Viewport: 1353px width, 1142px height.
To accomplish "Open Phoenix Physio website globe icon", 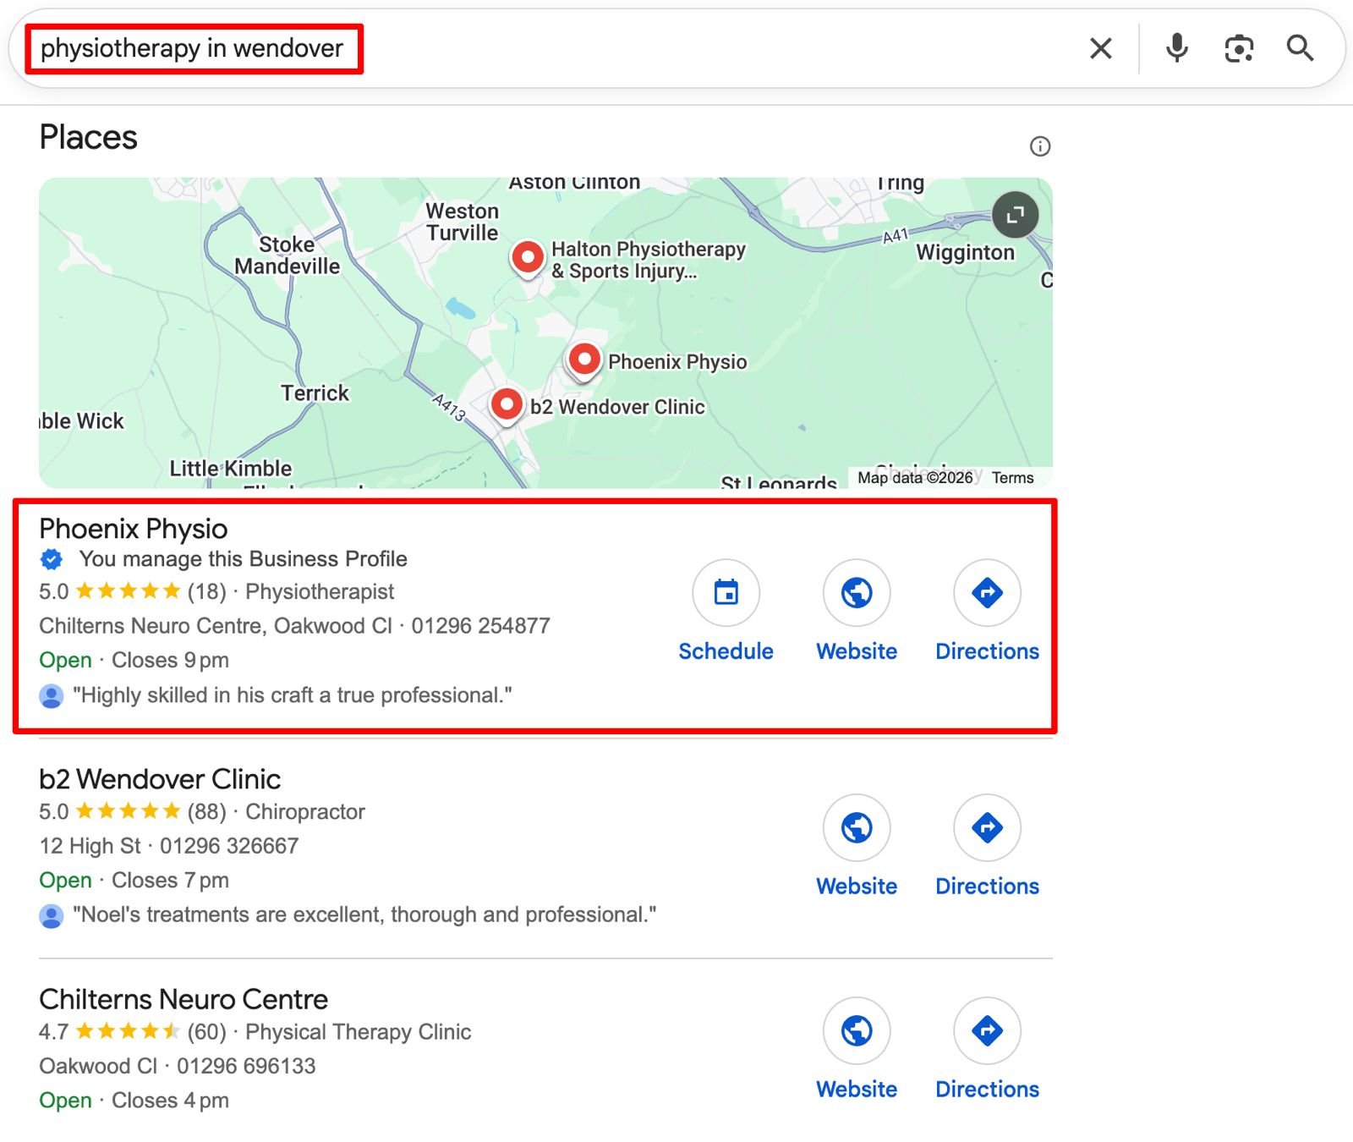I will 857,593.
